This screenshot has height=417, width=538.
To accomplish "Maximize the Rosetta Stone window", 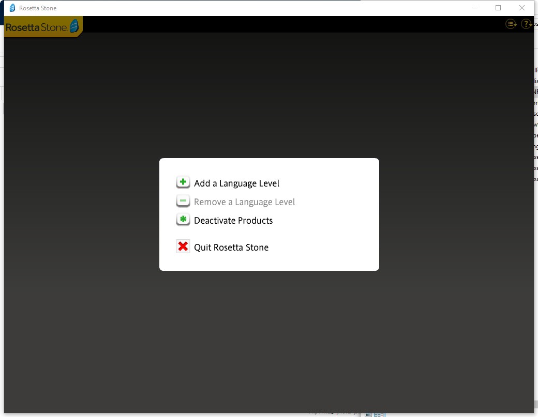I will (x=498, y=8).
